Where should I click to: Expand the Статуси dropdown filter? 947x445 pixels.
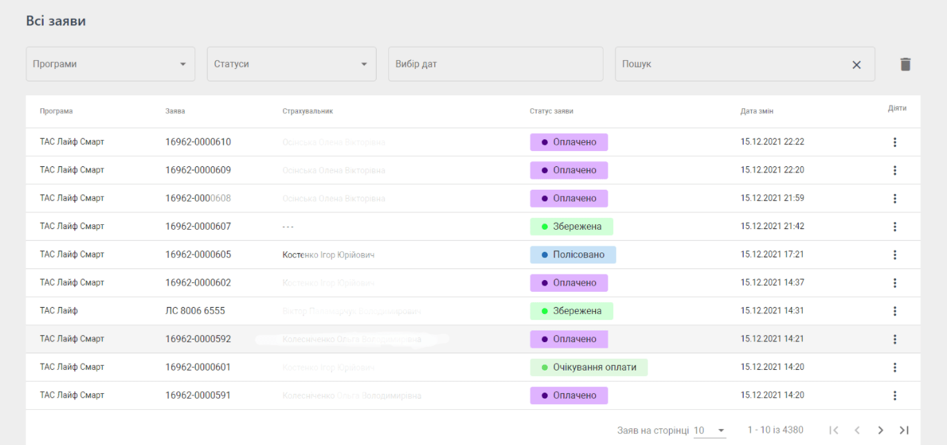[291, 64]
